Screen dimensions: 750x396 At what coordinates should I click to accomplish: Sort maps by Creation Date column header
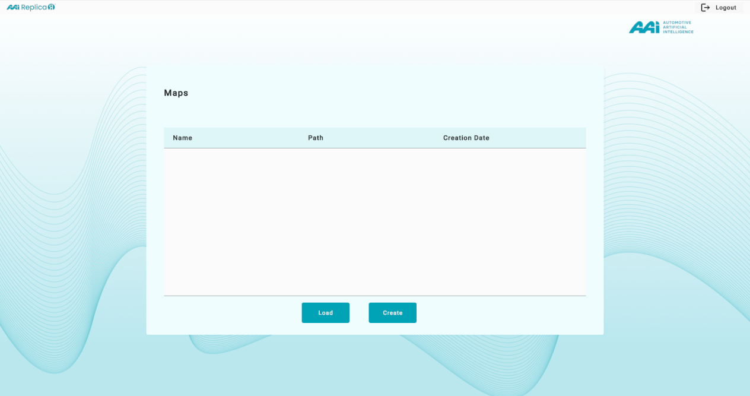pos(466,138)
